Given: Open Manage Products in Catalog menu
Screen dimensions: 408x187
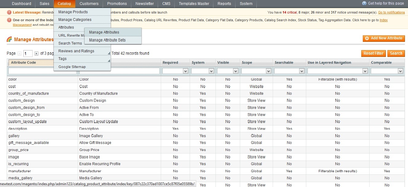Looking at the screenshot, I should (x=73, y=12).
